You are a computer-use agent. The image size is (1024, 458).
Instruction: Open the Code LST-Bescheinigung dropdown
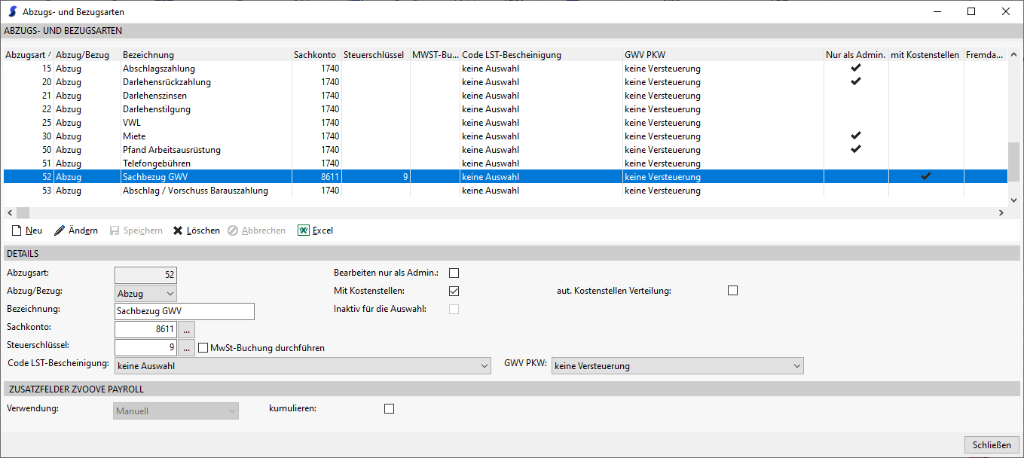303,366
